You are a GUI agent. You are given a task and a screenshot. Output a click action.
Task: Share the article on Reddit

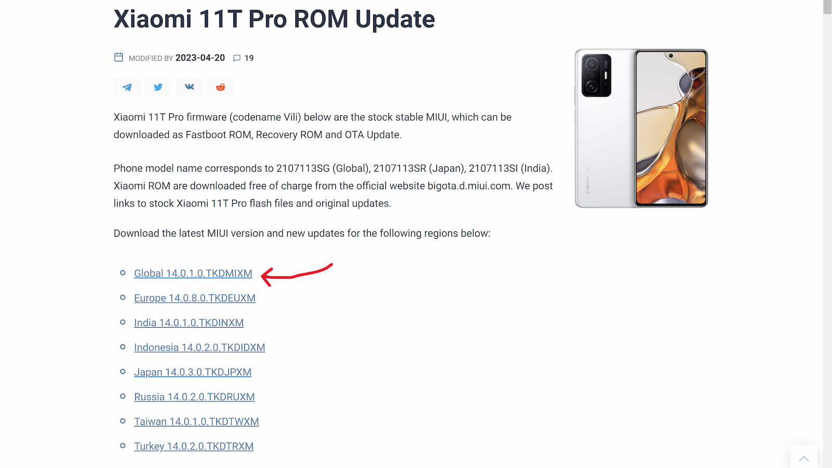(220, 87)
